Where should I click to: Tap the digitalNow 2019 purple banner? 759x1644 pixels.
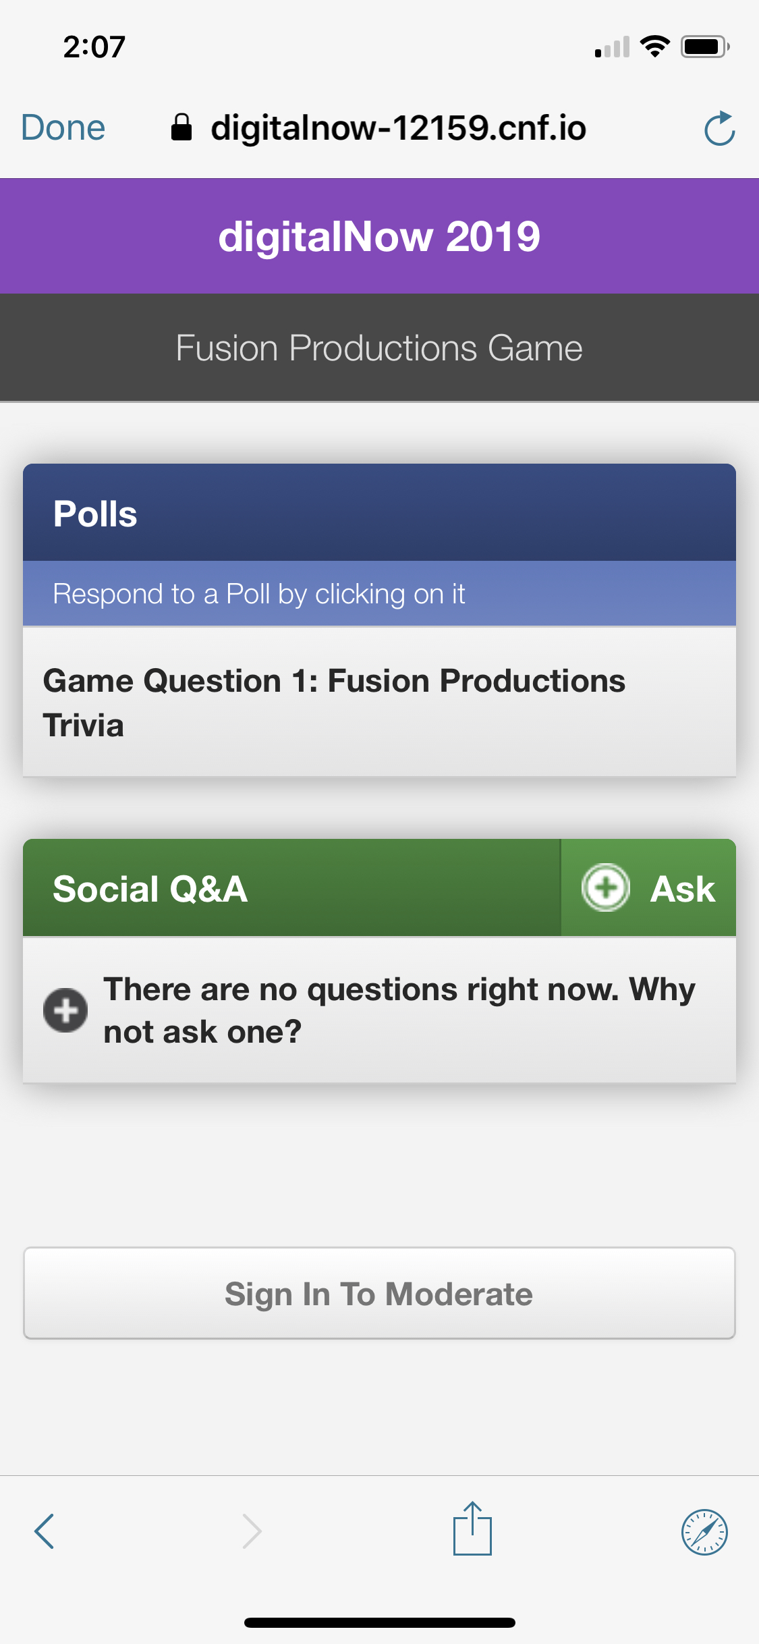point(379,236)
